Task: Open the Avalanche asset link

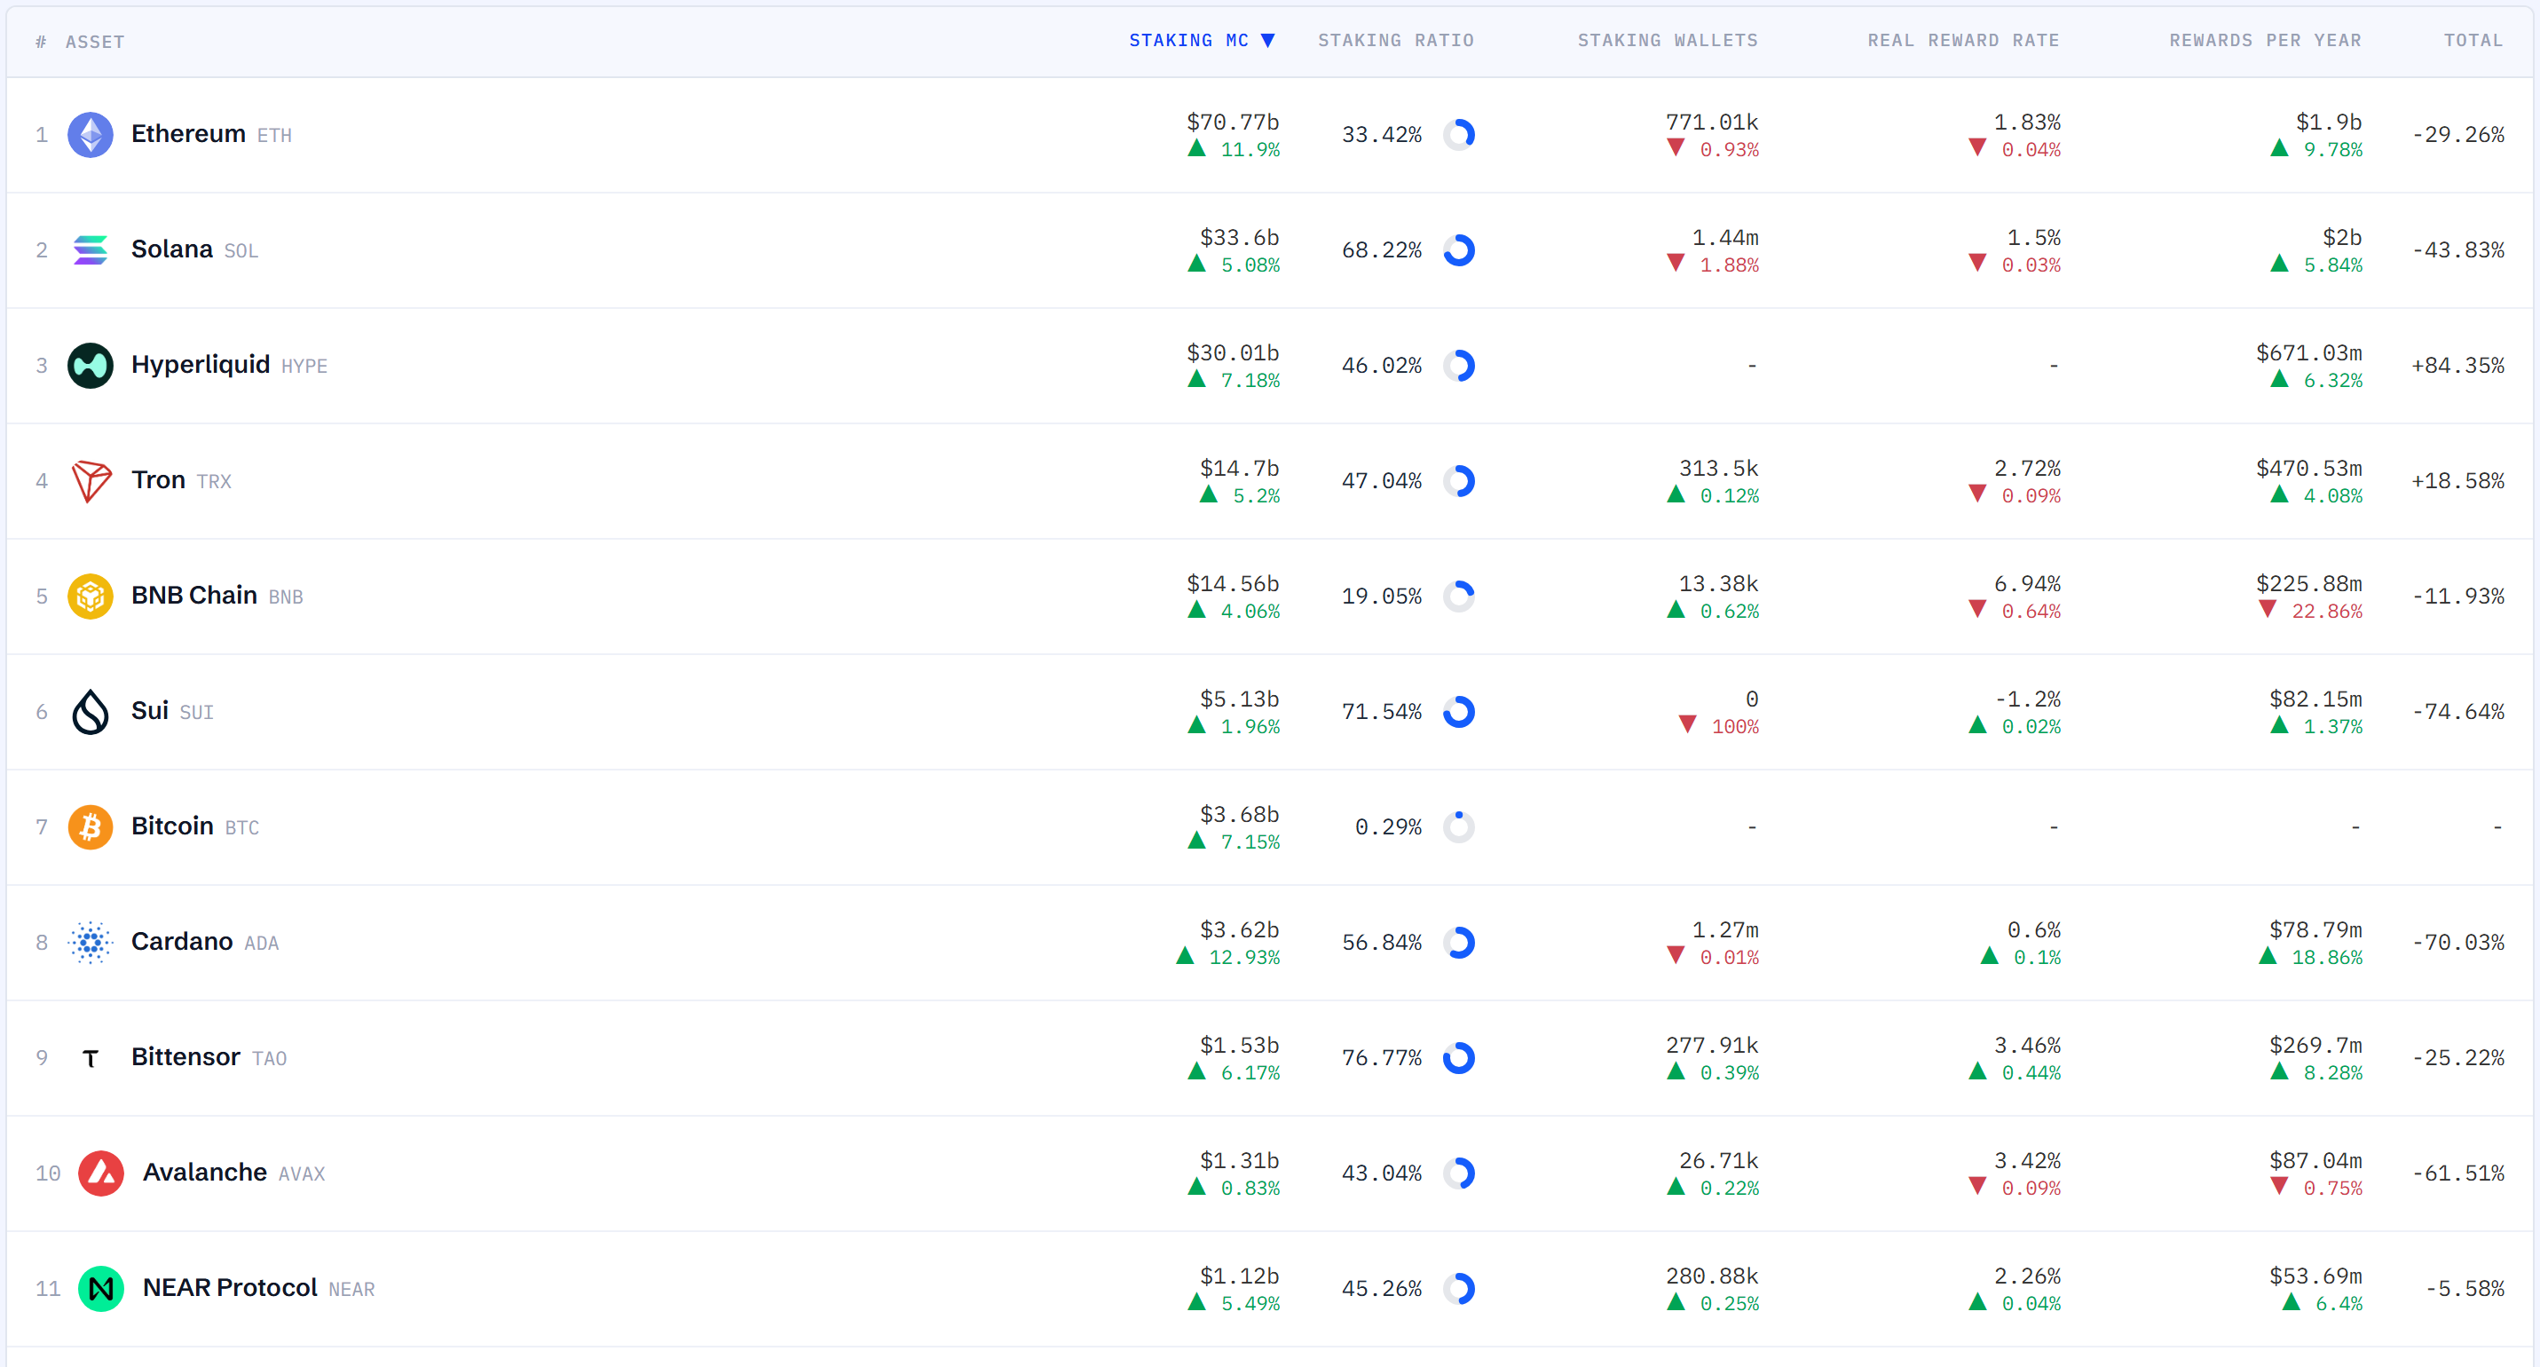Action: pos(205,1172)
